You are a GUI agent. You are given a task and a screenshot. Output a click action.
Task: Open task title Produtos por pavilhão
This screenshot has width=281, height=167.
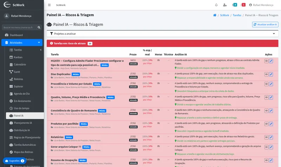pyautogui.click(x=65, y=124)
